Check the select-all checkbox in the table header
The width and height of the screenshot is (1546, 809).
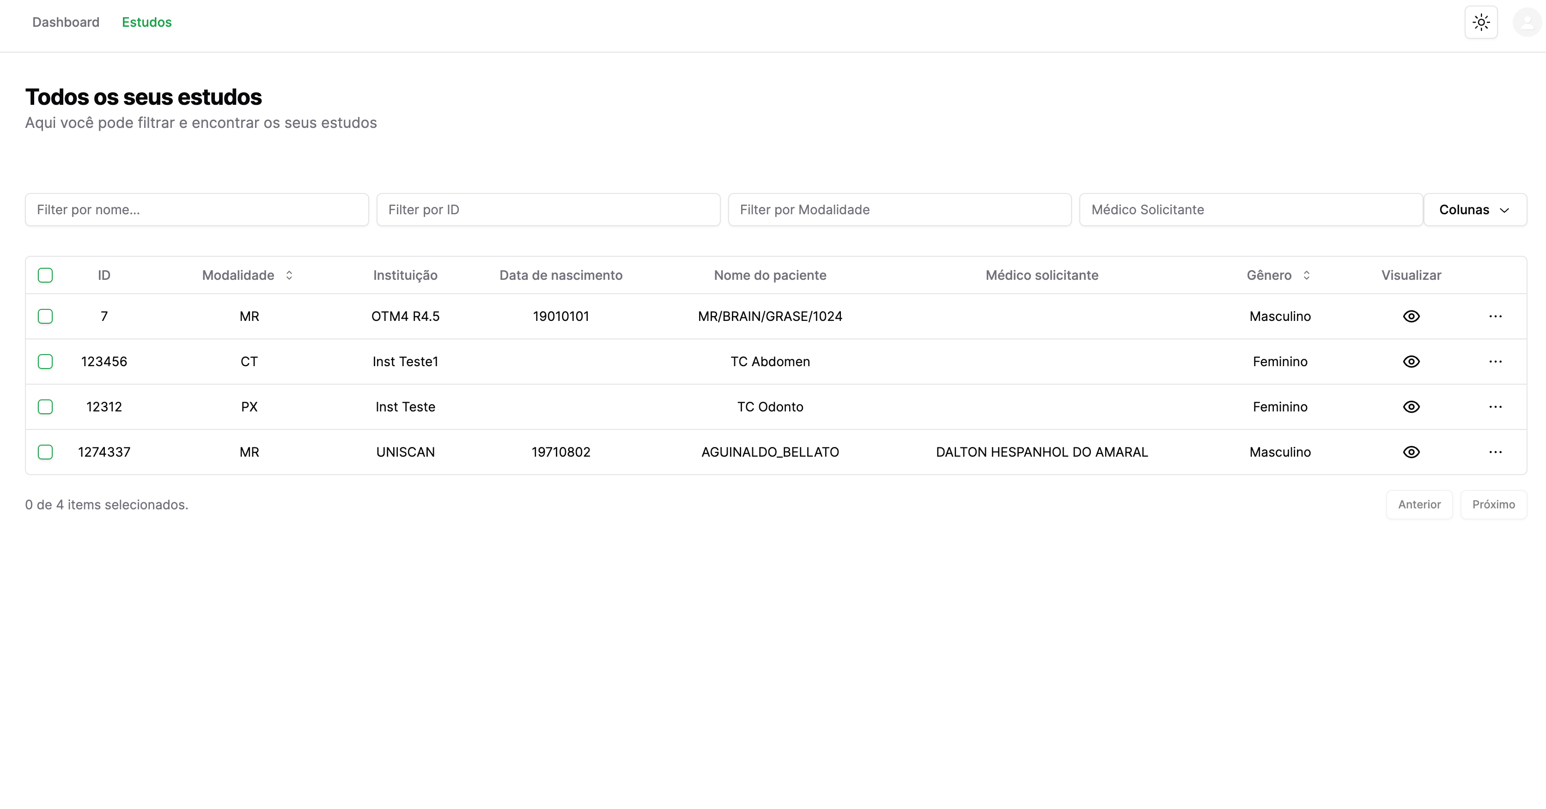(x=45, y=275)
